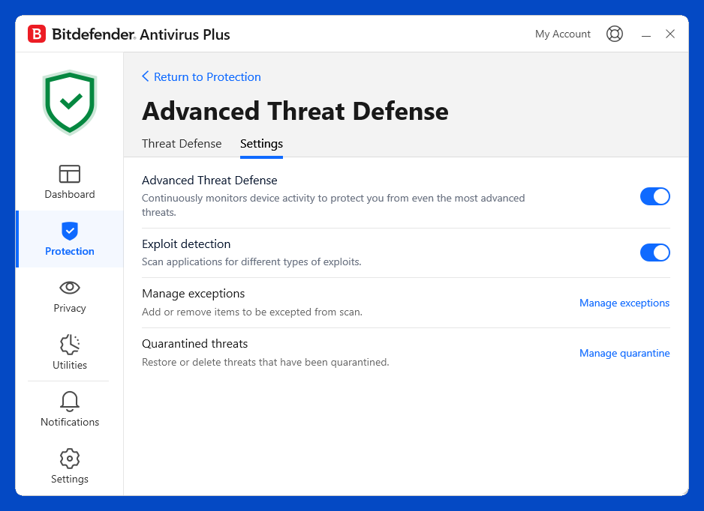Open the Manage quarantine link
The height and width of the screenshot is (511, 704).
[x=624, y=353]
